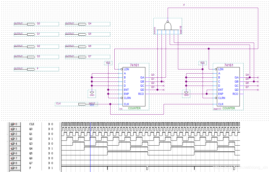Click the F net label above NAND gate

(184, 5)
